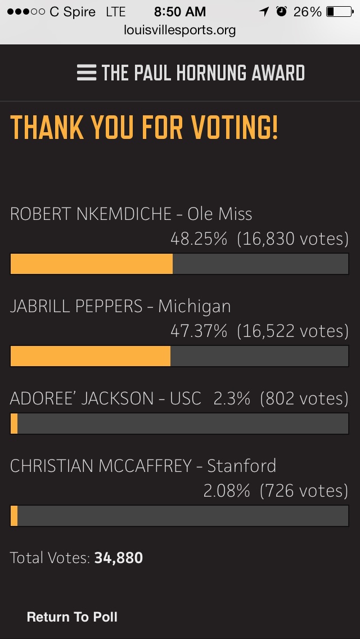Tap the alarm clock status icon
Screen dimensions: 360x639
281,11
